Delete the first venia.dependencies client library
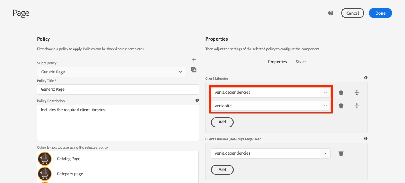405x183 pixels. 341,93
